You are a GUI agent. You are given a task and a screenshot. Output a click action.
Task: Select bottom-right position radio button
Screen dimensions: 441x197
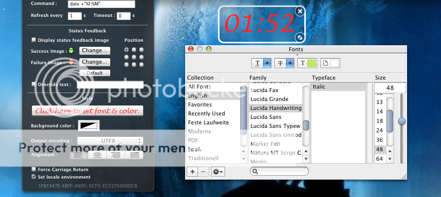[x=141, y=65]
